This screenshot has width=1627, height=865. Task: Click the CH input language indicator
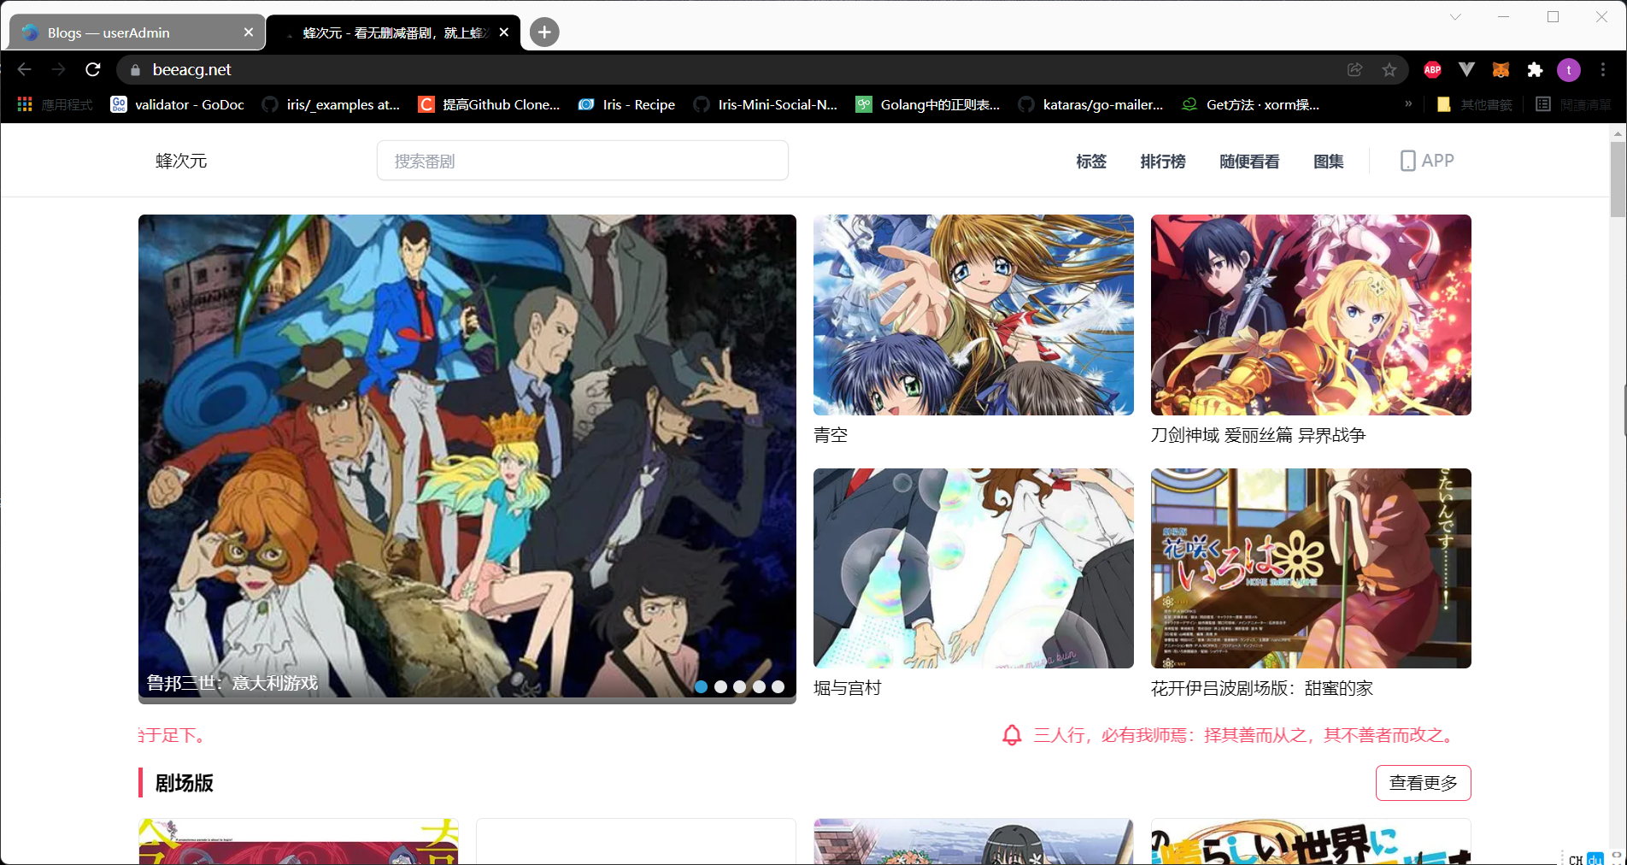(x=1576, y=859)
